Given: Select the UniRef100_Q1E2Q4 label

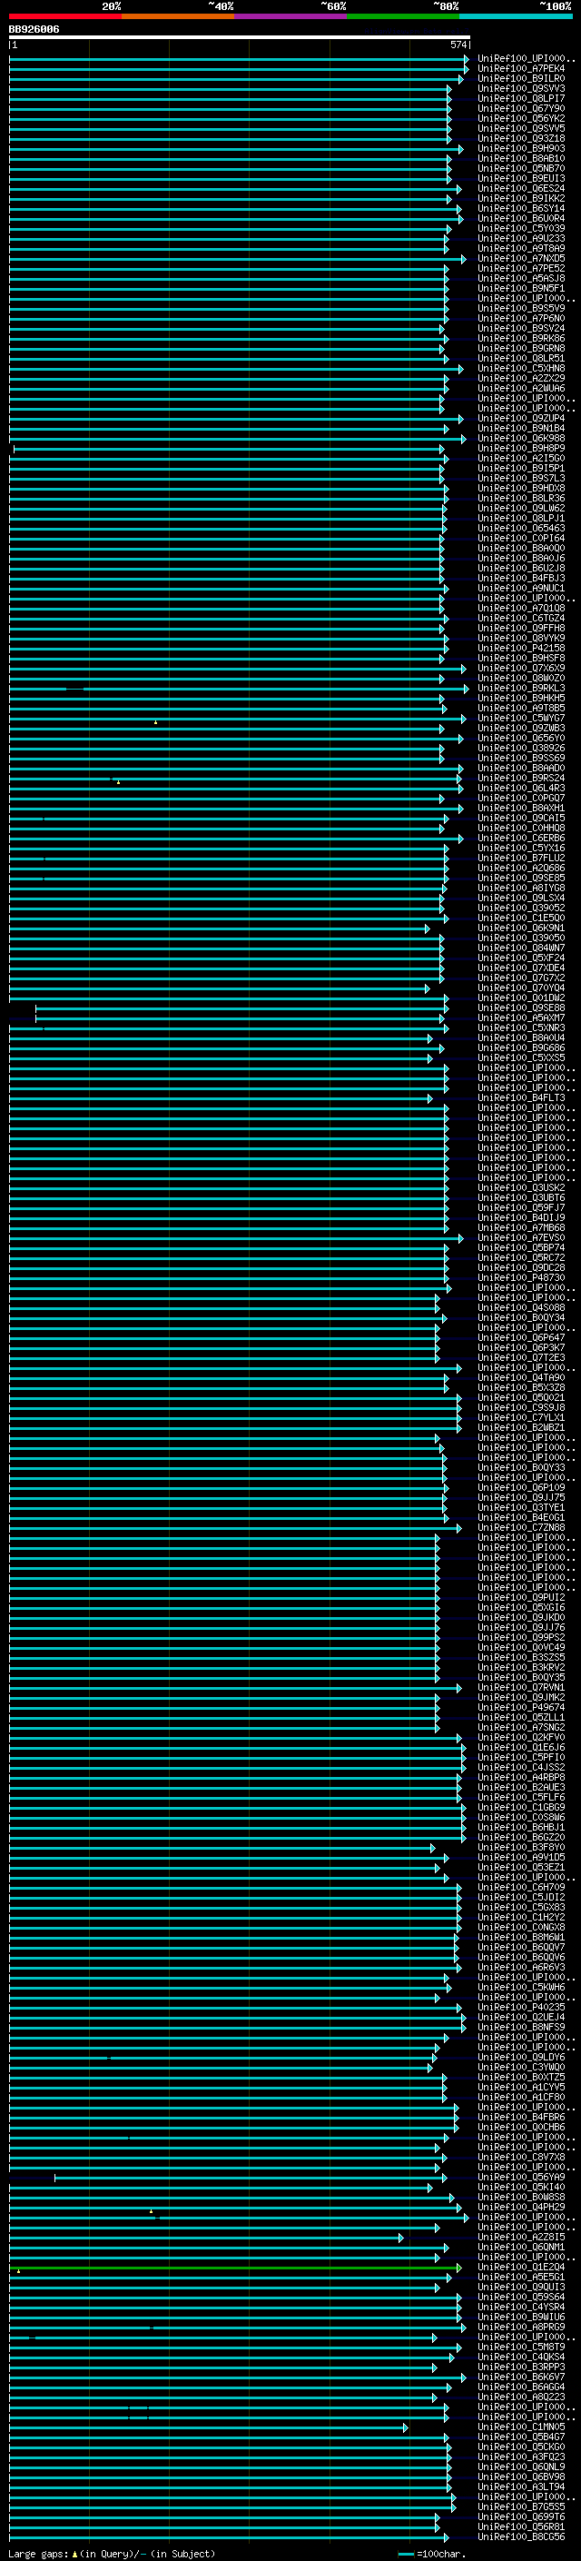Looking at the screenshot, I should (520, 2268).
